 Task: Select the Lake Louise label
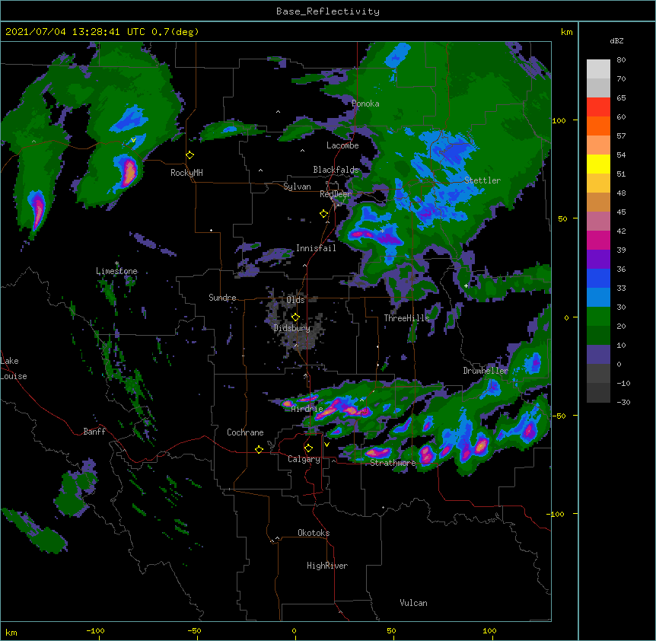click(x=14, y=368)
